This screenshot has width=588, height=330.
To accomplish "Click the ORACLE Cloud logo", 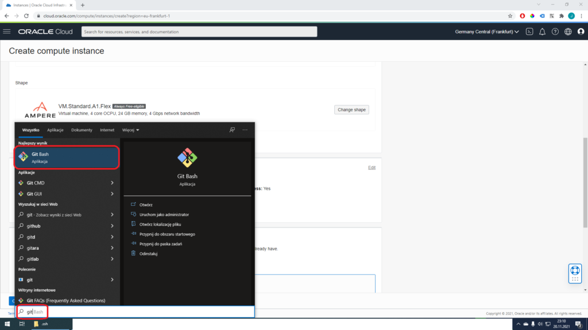I will [x=45, y=32].
